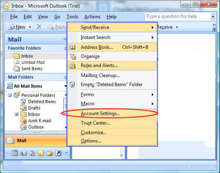Collapse the Favorite Folders section

point(65,48)
